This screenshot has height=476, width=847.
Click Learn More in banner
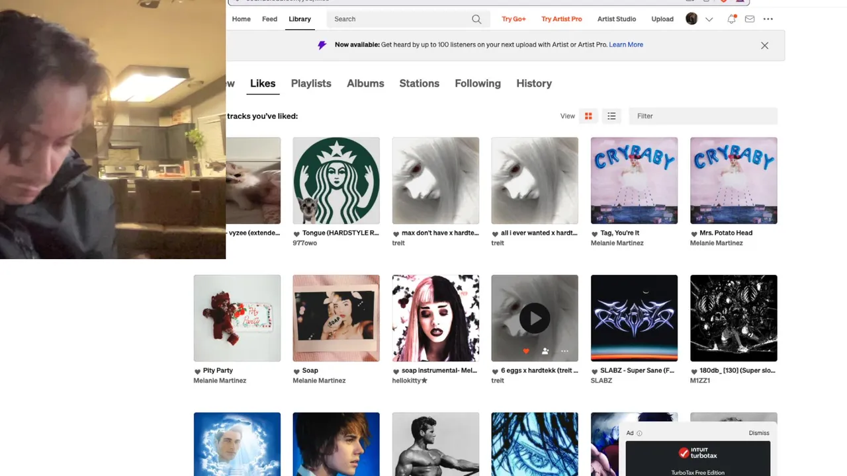[x=626, y=45]
